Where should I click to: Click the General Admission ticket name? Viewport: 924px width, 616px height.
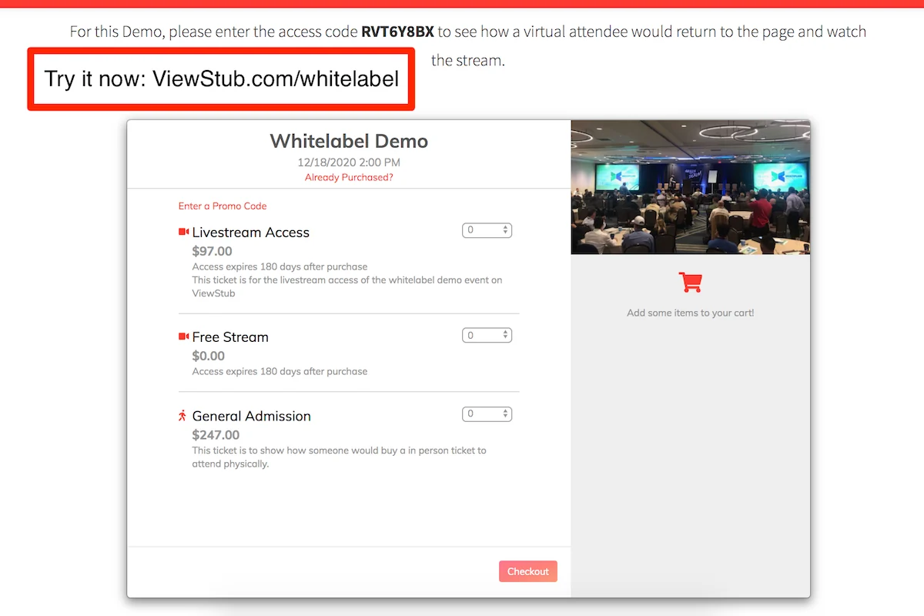252,416
